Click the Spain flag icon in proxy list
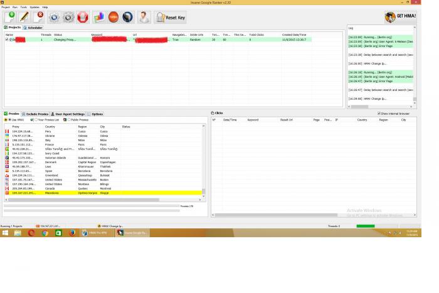 7,171
